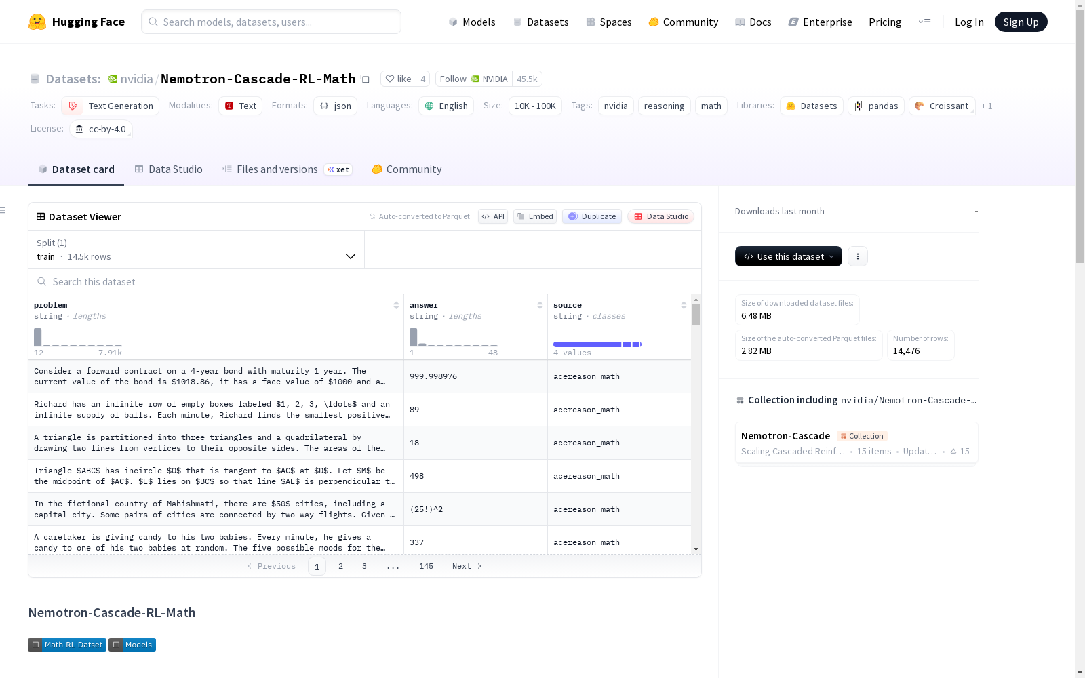Click the API button in Dataset Viewer

click(493, 216)
